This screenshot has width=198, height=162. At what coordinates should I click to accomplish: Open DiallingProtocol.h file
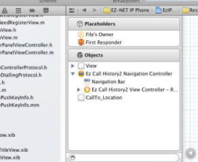click(x=21, y=75)
